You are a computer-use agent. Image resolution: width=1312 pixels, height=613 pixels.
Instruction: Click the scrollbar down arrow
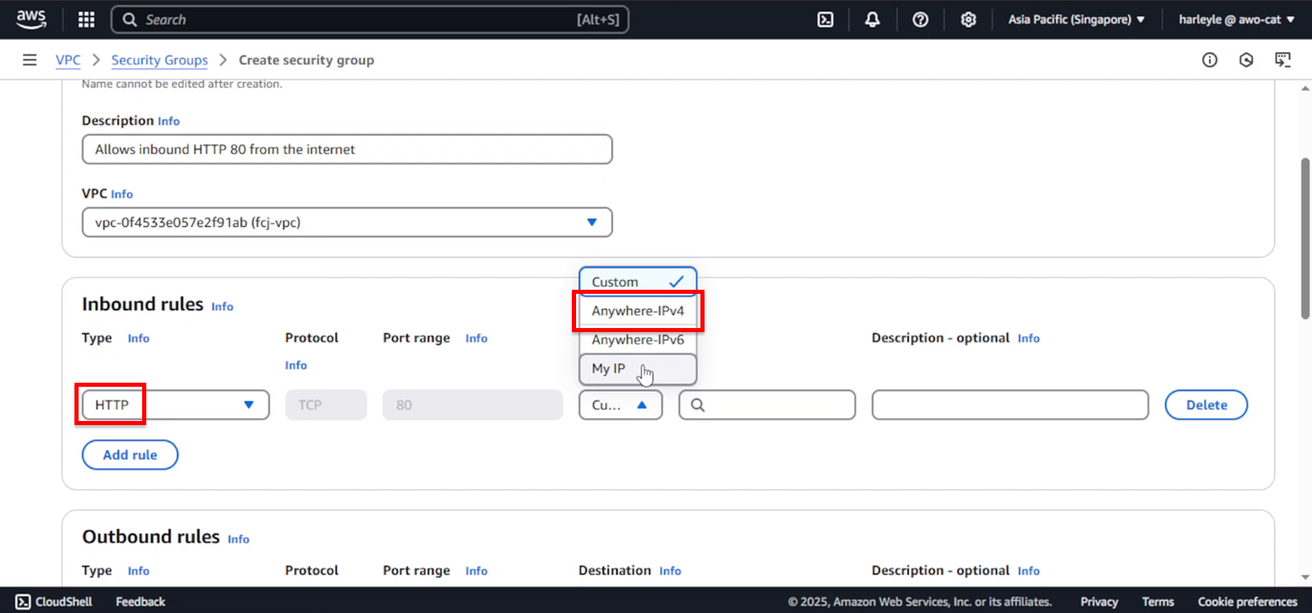pyautogui.click(x=1305, y=577)
